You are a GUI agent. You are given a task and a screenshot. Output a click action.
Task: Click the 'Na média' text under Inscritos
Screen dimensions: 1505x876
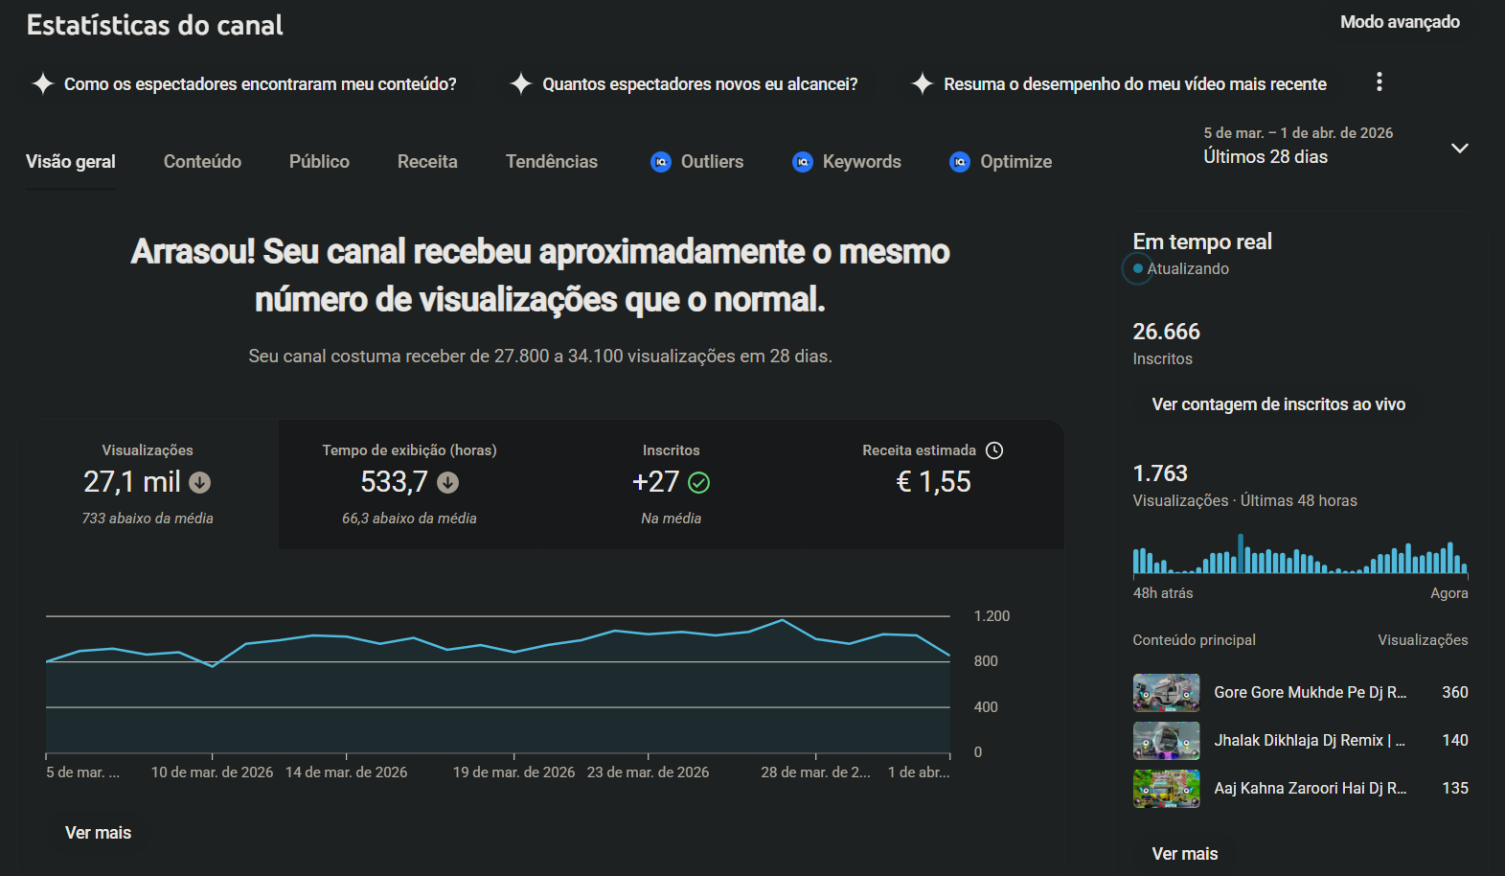tap(671, 519)
